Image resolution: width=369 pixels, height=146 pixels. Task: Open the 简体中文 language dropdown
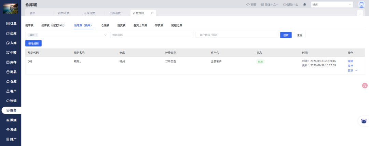(x=270, y=4)
